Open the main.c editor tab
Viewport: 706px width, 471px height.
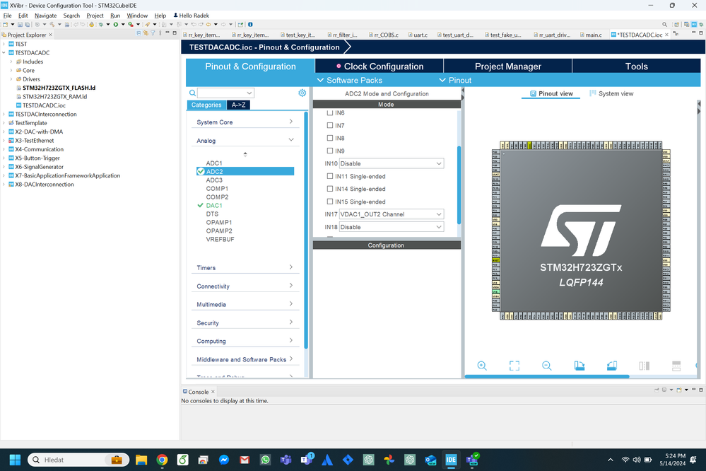tap(591, 35)
